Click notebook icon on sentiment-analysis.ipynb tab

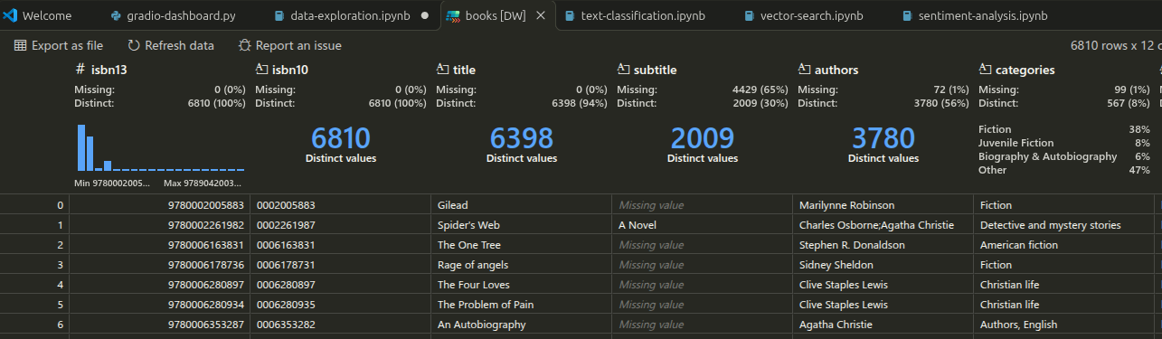coord(907,16)
